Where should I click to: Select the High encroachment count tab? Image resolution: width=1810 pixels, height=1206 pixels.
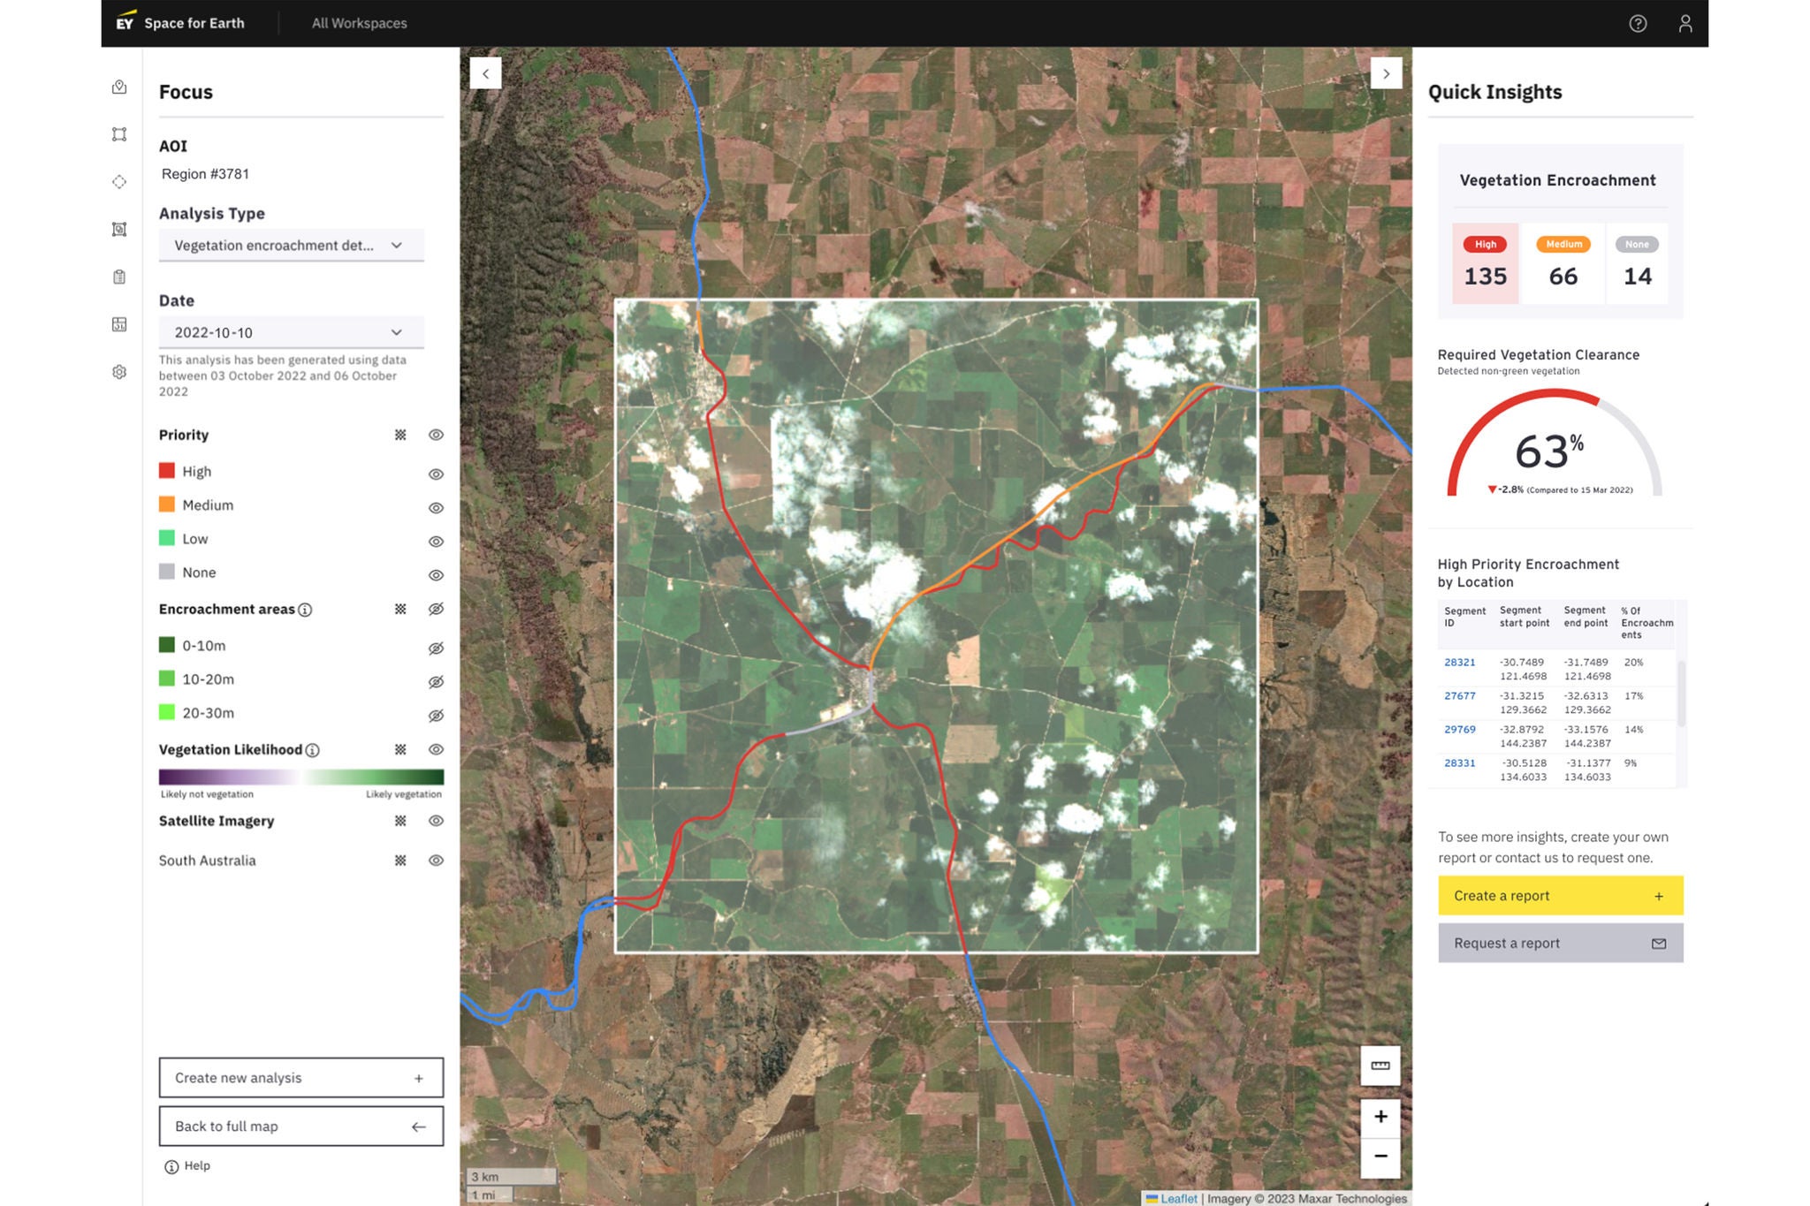[x=1485, y=263]
